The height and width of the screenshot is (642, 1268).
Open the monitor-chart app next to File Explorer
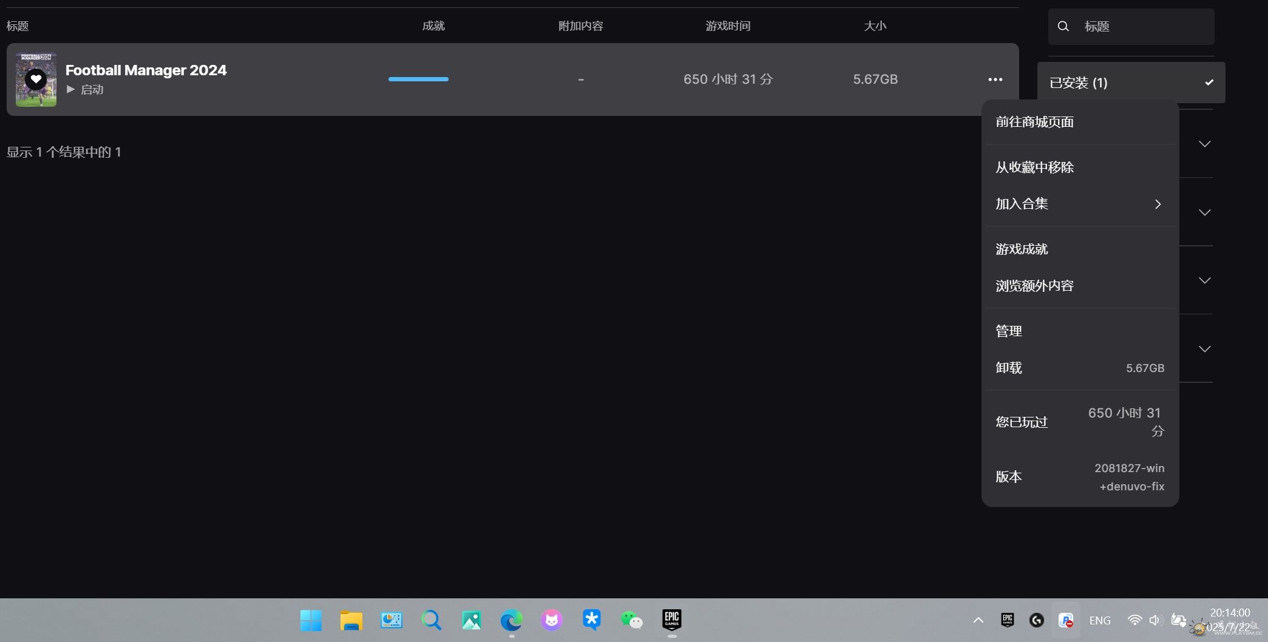pyautogui.click(x=391, y=620)
